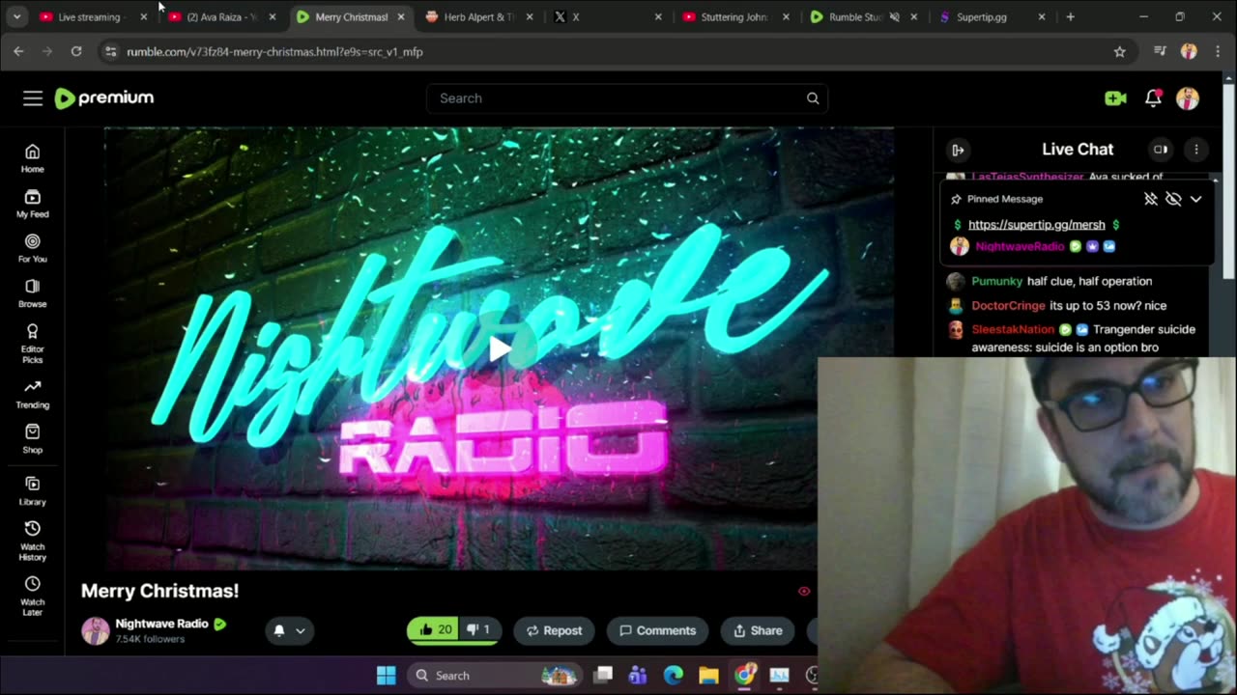Close the Merry Christmas! tab

(401, 17)
